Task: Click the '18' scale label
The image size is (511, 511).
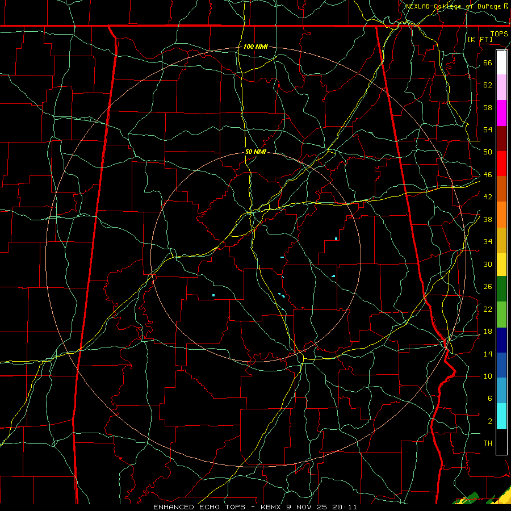Action: click(x=488, y=332)
